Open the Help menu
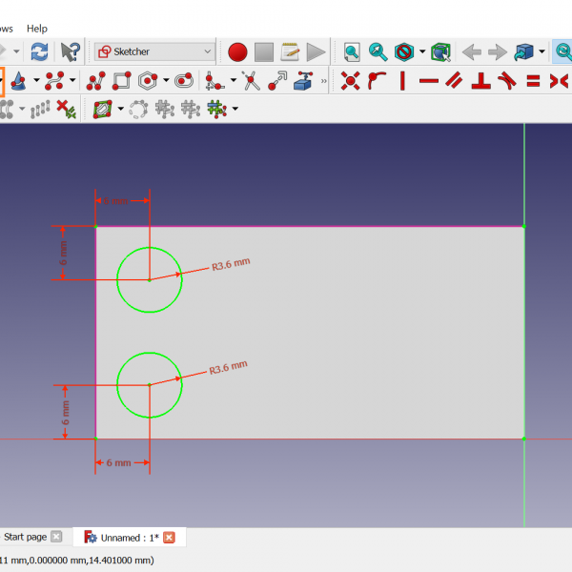This screenshot has height=572, width=572. pos(37,29)
